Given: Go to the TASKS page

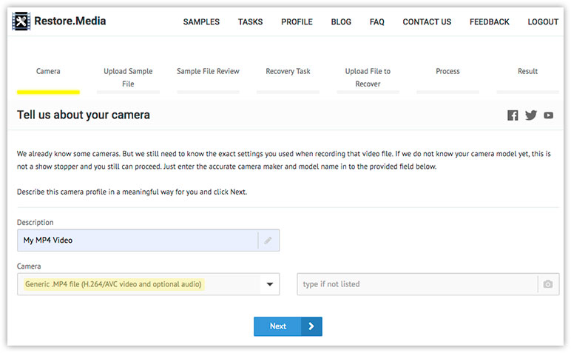Looking at the screenshot, I should pyautogui.click(x=250, y=22).
